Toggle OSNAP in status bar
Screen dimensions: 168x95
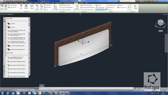pyautogui.click(x=33, y=91)
